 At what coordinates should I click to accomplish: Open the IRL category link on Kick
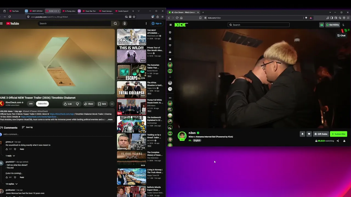[190, 140]
